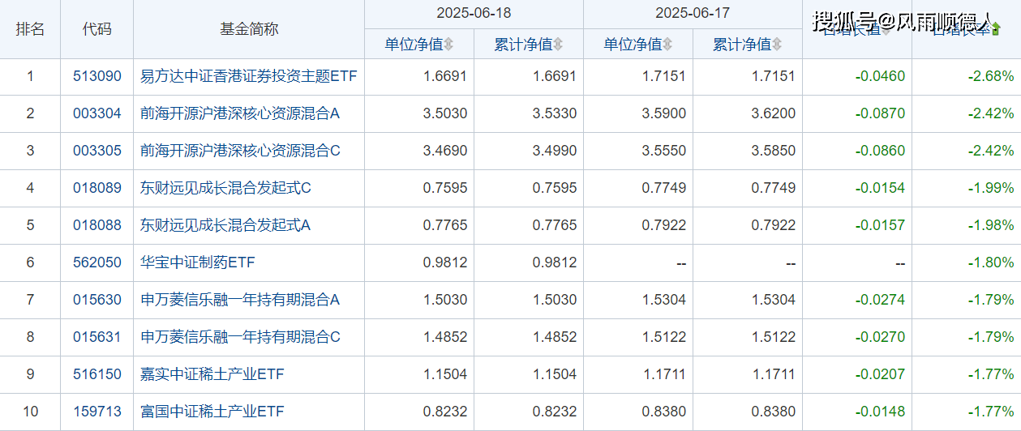This screenshot has height=431, width=1021.
Task: Open fund code 159713
Action: point(97,412)
